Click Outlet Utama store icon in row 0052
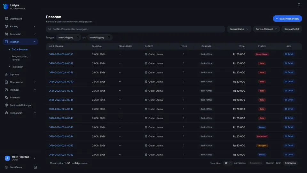 (x=146, y=63)
